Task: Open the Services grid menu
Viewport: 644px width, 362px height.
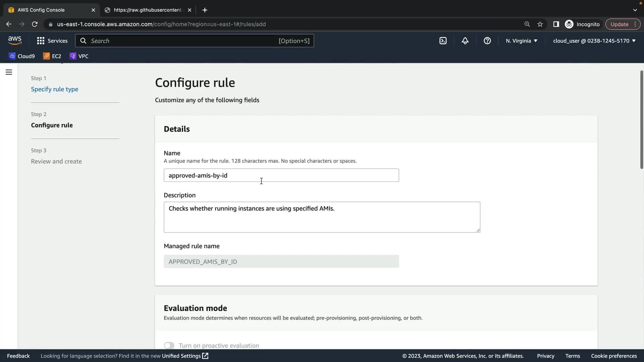Action: [52, 41]
